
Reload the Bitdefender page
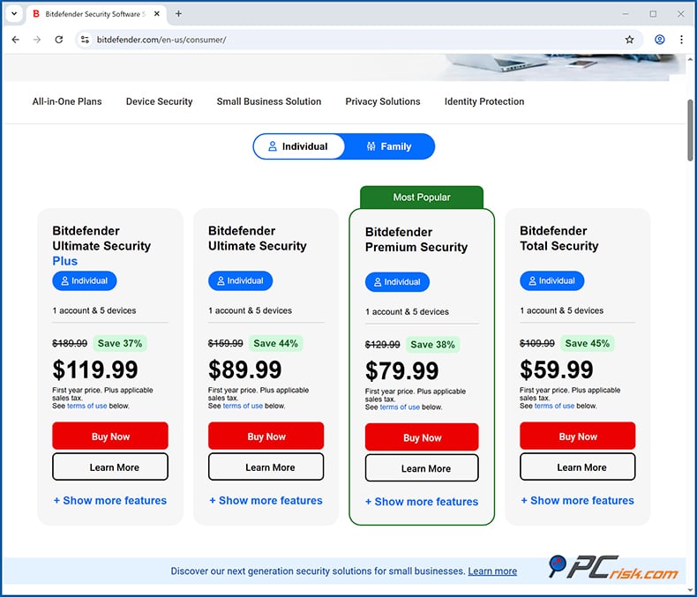coord(59,40)
